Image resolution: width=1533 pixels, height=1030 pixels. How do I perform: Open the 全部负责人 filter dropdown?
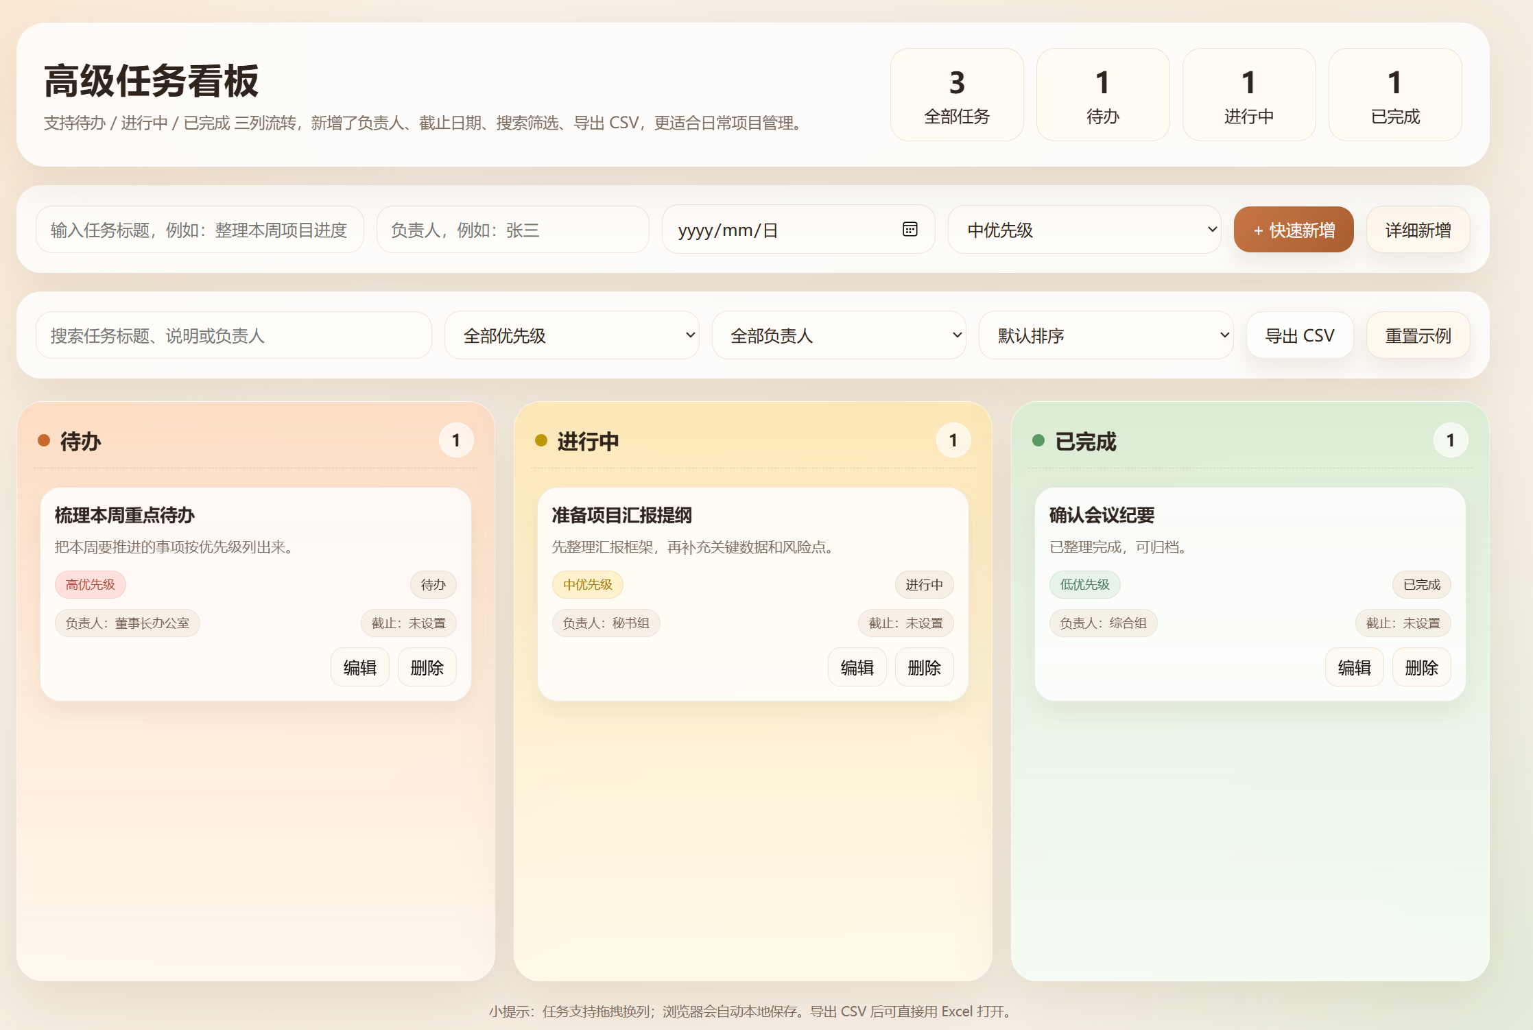coord(838,335)
